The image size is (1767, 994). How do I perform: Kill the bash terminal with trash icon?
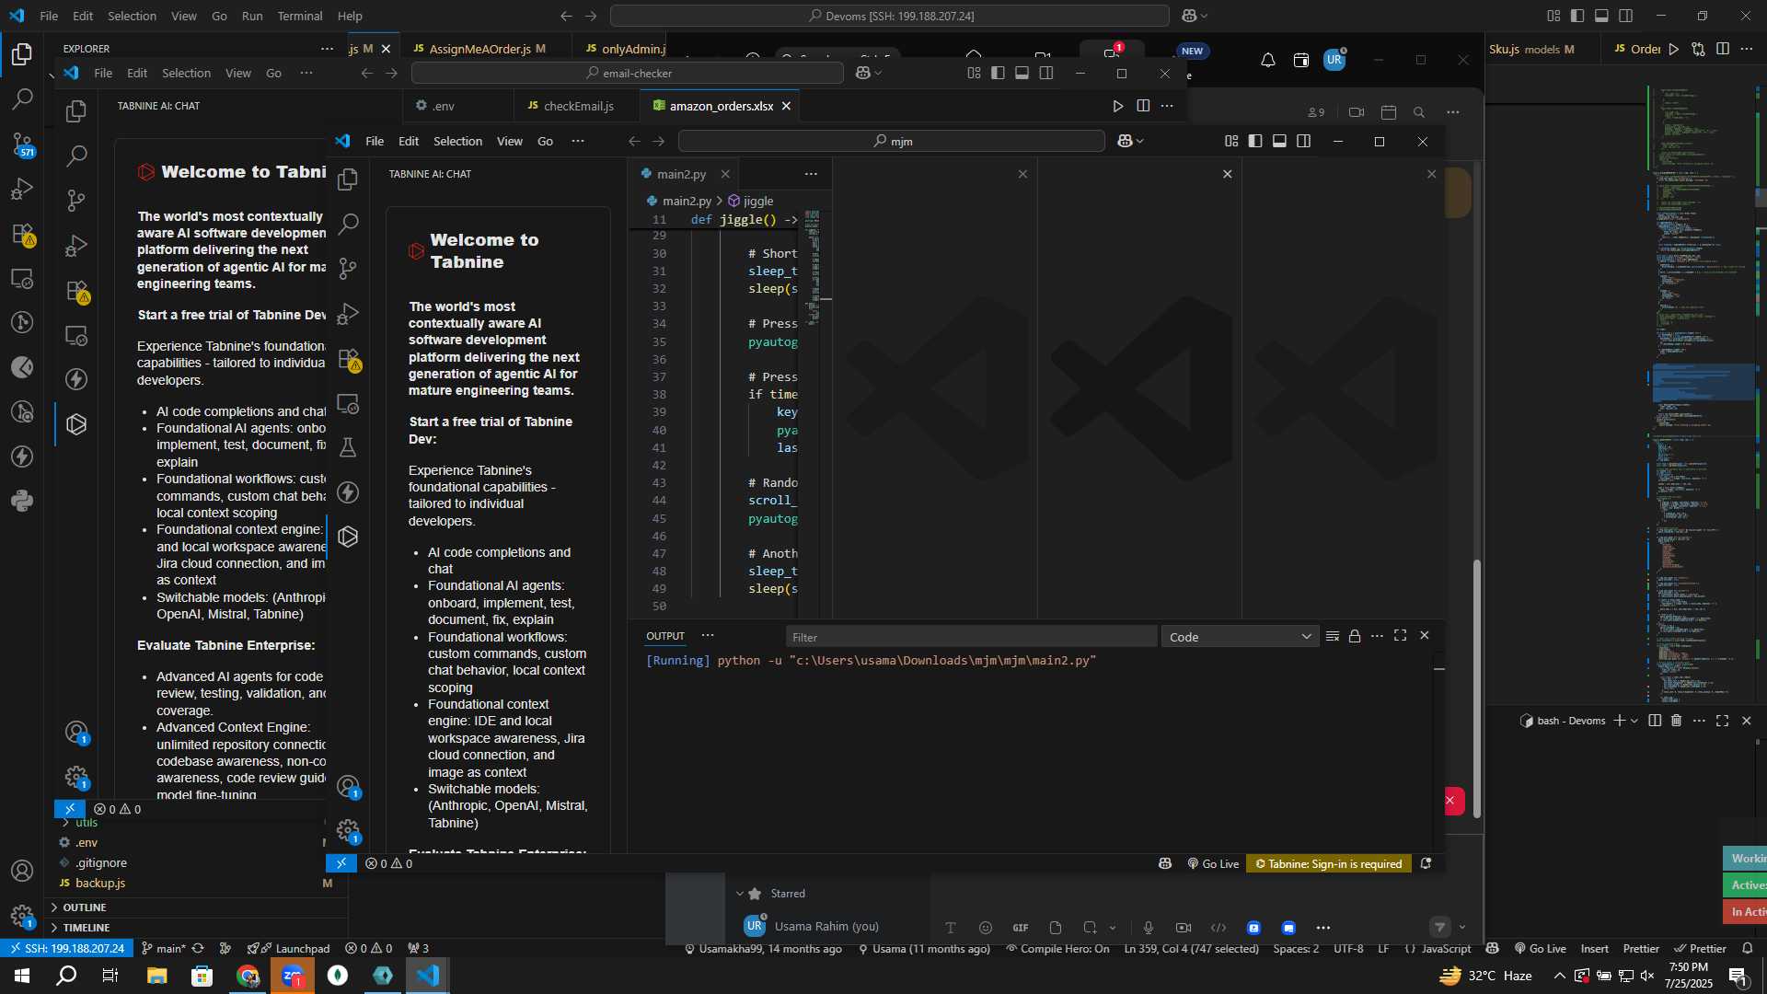point(1676,721)
